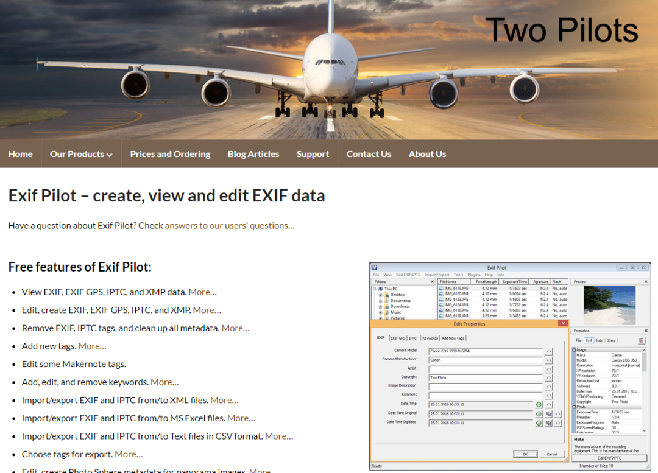
Task: Open the Home navigation item
Action: 21,154
